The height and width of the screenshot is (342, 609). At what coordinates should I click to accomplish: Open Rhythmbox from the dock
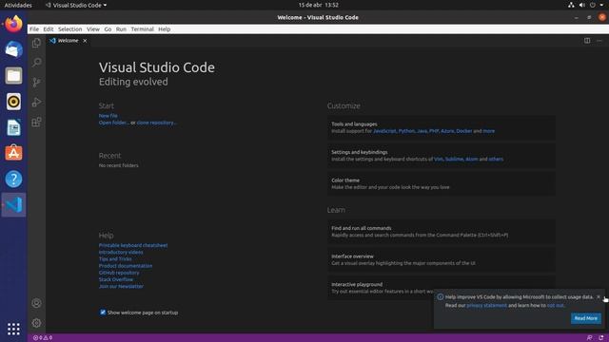[13, 102]
